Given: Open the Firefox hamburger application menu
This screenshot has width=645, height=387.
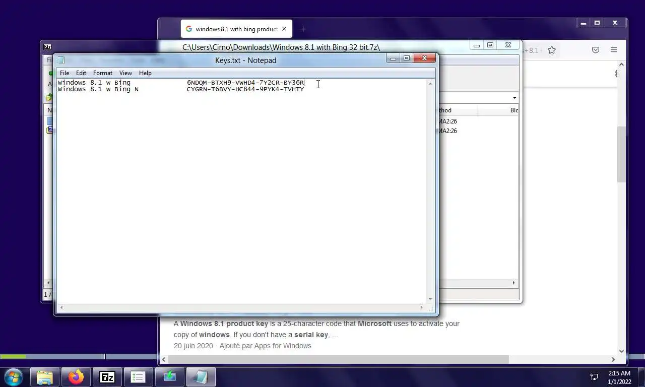Looking at the screenshot, I should pyautogui.click(x=614, y=50).
